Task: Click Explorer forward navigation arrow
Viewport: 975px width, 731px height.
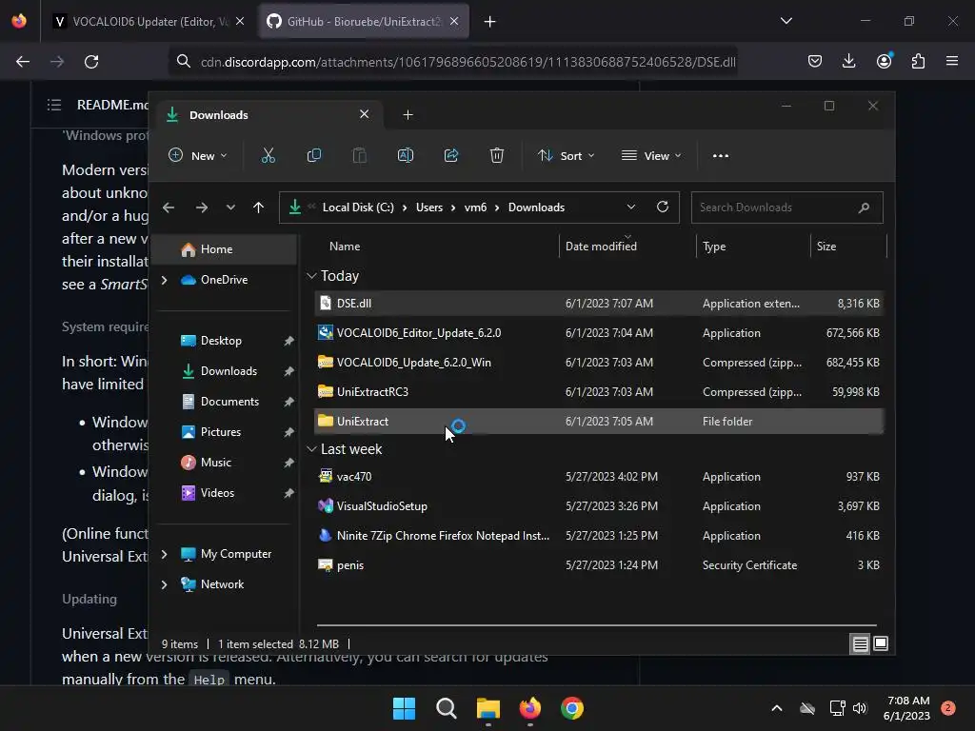Action: point(202,207)
